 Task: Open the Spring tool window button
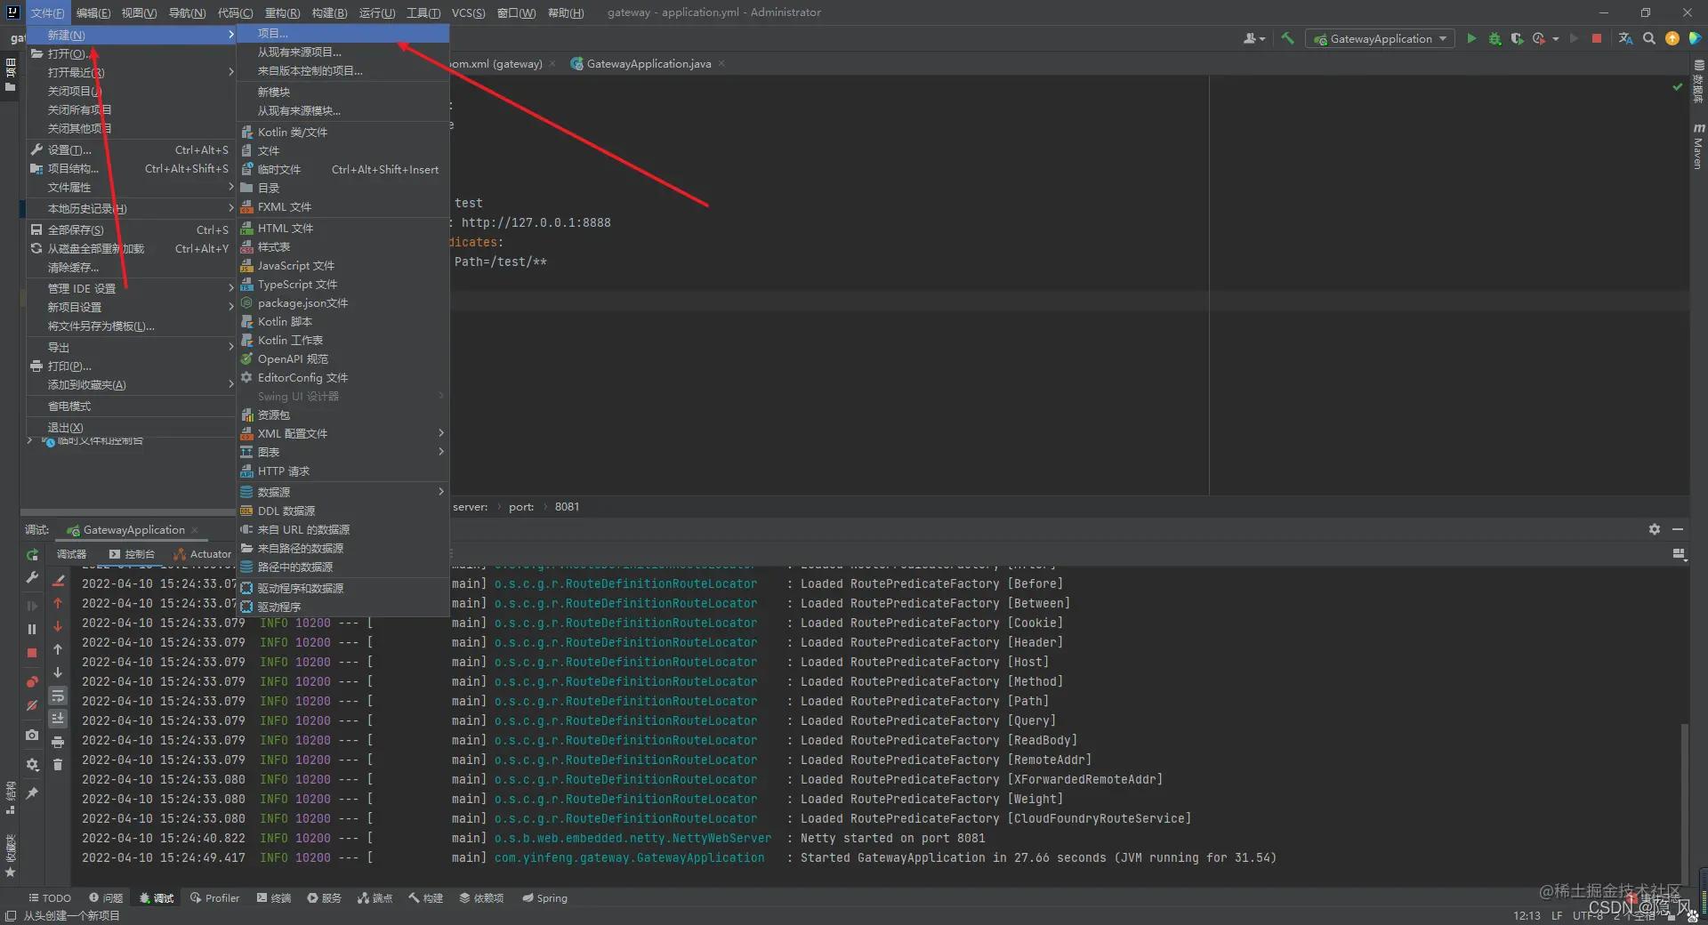click(x=544, y=898)
